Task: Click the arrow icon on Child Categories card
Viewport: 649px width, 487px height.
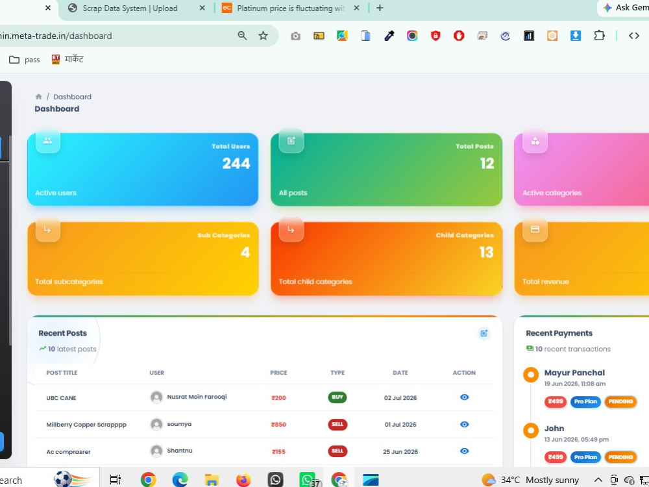Action: coord(291,229)
